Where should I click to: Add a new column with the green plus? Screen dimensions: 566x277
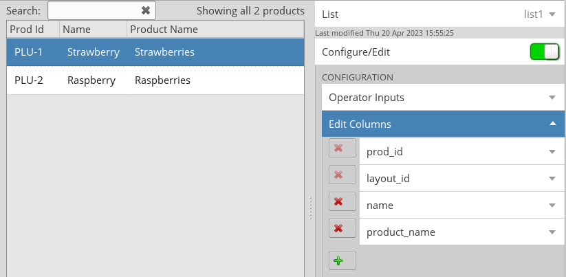342,261
